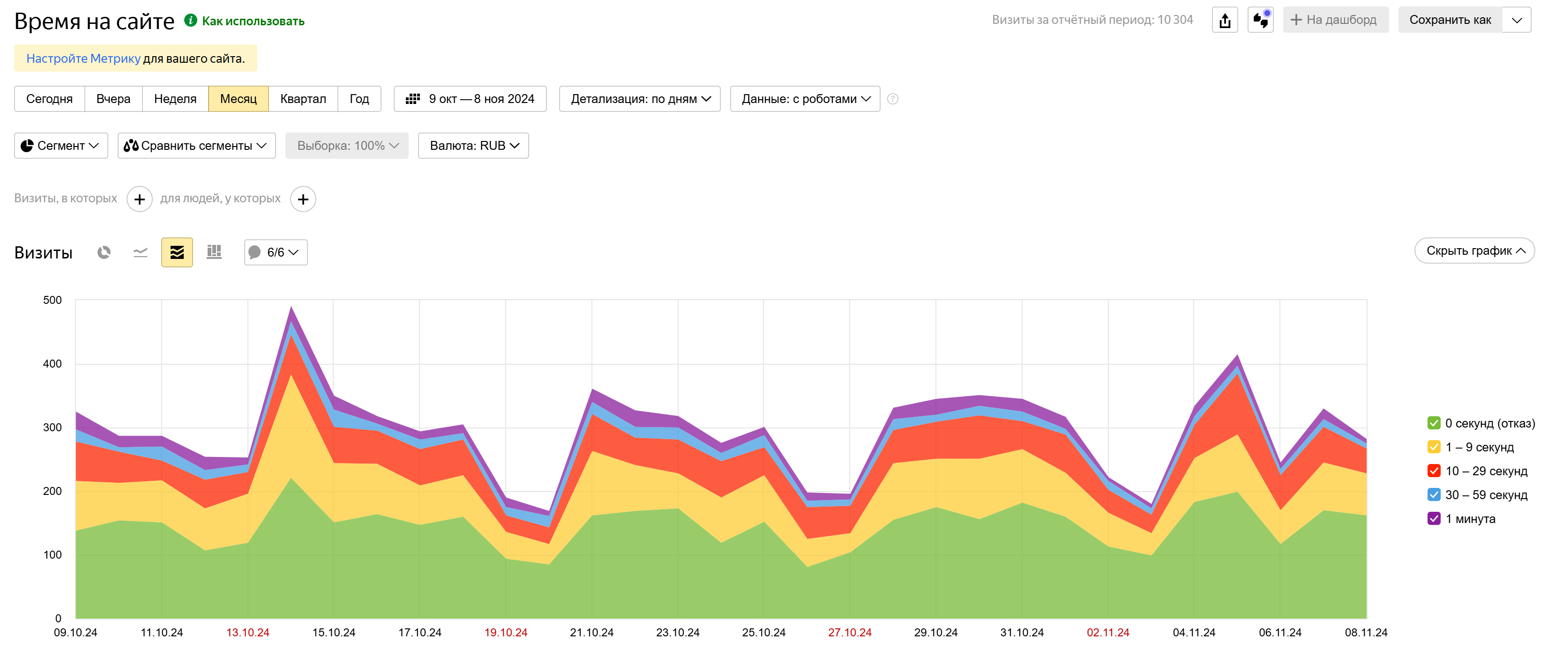Click the Настройте Метрику link
This screenshot has height=656, width=1548.
(x=83, y=59)
